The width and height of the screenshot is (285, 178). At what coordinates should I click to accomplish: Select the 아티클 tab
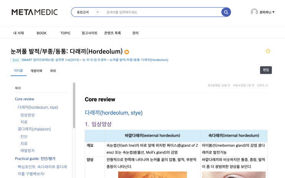tap(18, 70)
